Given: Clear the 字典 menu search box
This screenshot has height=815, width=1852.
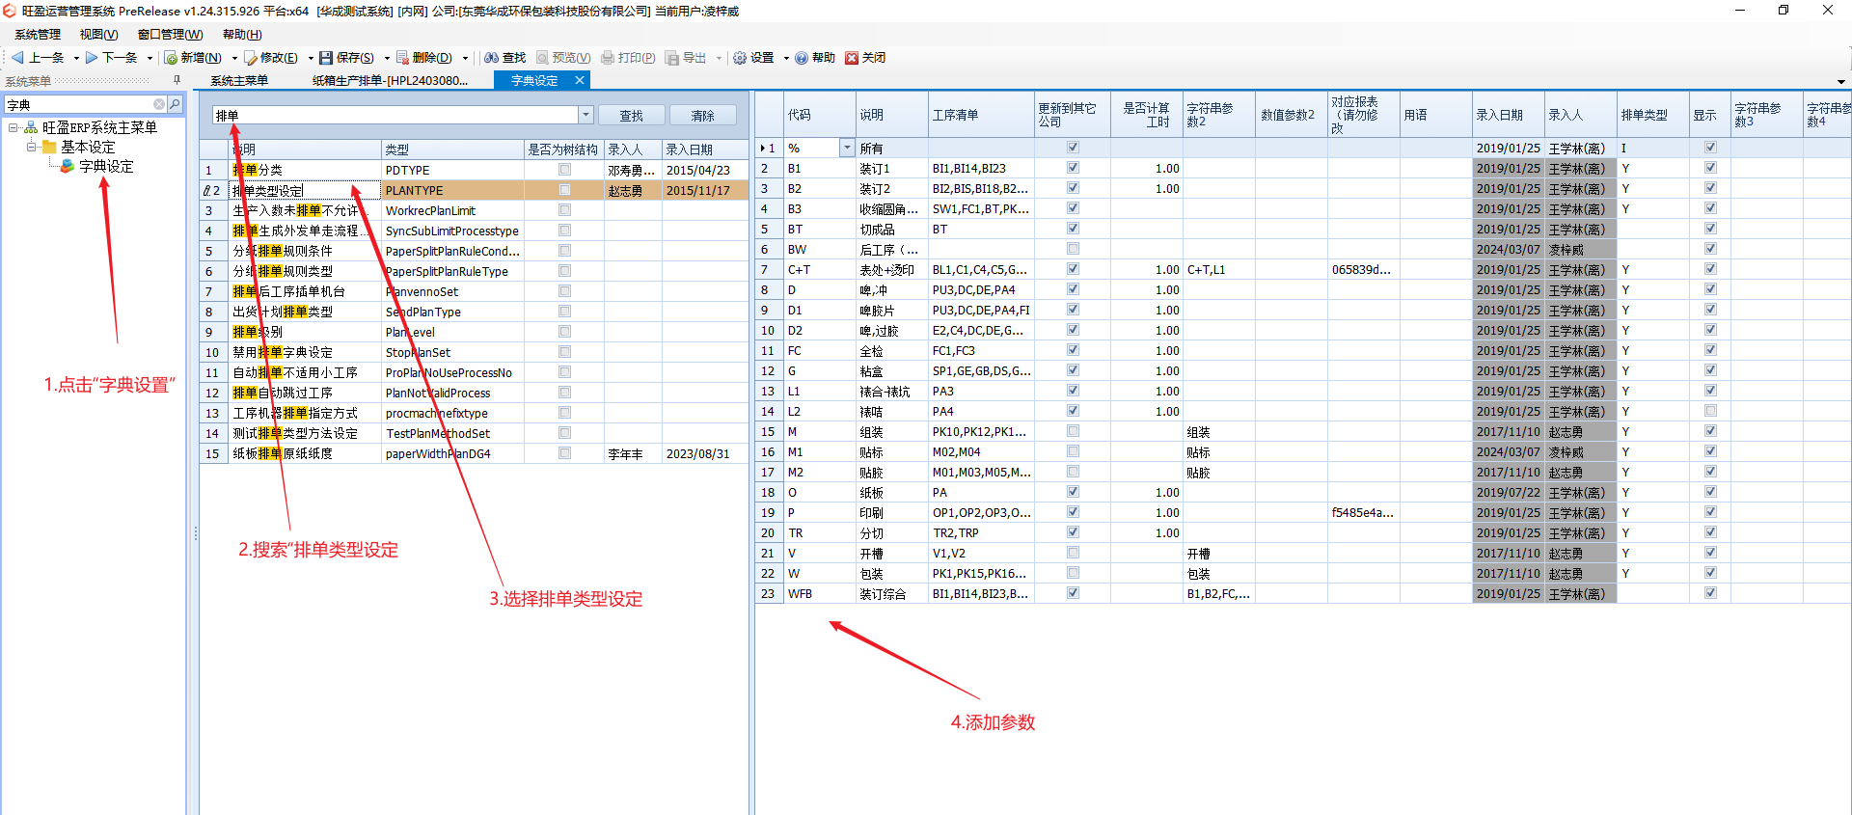Looking at the screenshot, I should 159,104.
